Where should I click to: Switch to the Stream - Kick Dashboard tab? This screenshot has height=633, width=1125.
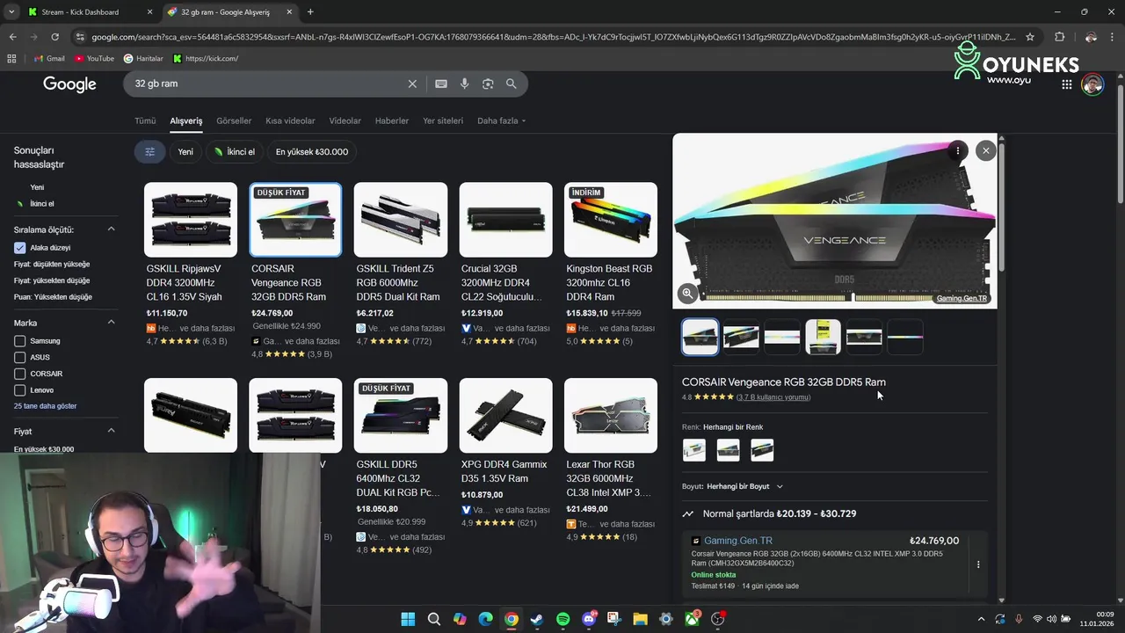(x=91, y=12)
